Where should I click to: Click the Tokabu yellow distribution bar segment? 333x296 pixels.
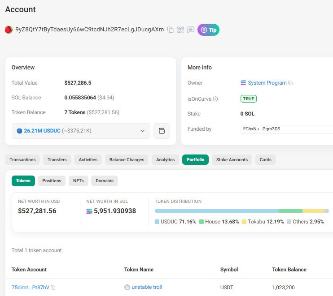click(x=313, y=211)
